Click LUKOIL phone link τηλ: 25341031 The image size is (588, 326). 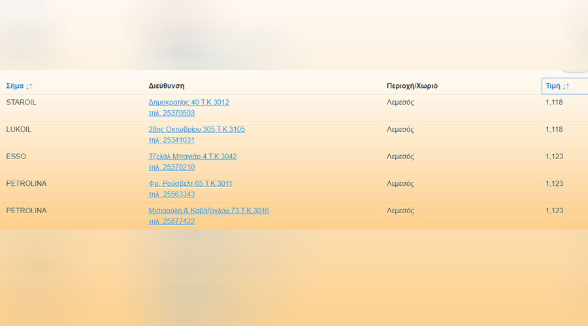pos(171,140)
